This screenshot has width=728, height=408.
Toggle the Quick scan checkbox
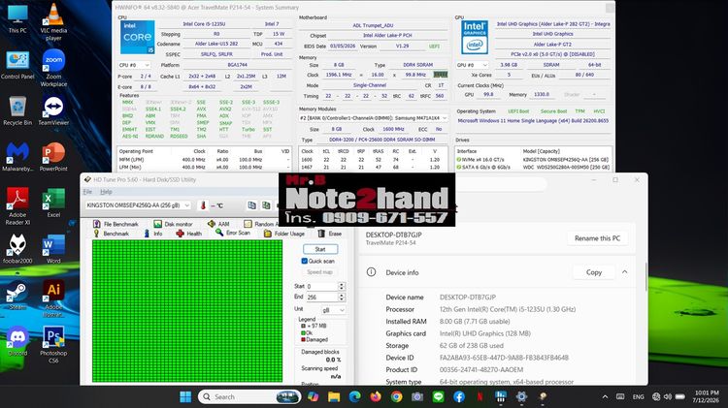305,261
